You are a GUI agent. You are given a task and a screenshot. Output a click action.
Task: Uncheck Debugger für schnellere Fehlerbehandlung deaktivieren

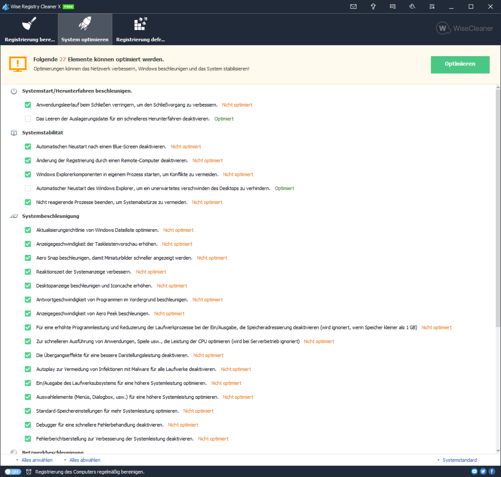pyautogui.click(x=28, y=425)
